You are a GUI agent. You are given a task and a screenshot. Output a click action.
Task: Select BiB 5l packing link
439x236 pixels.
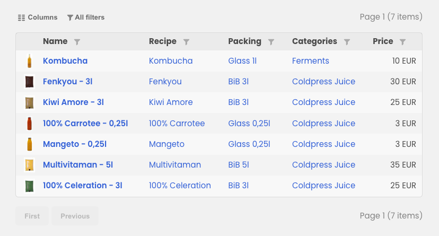239,164
